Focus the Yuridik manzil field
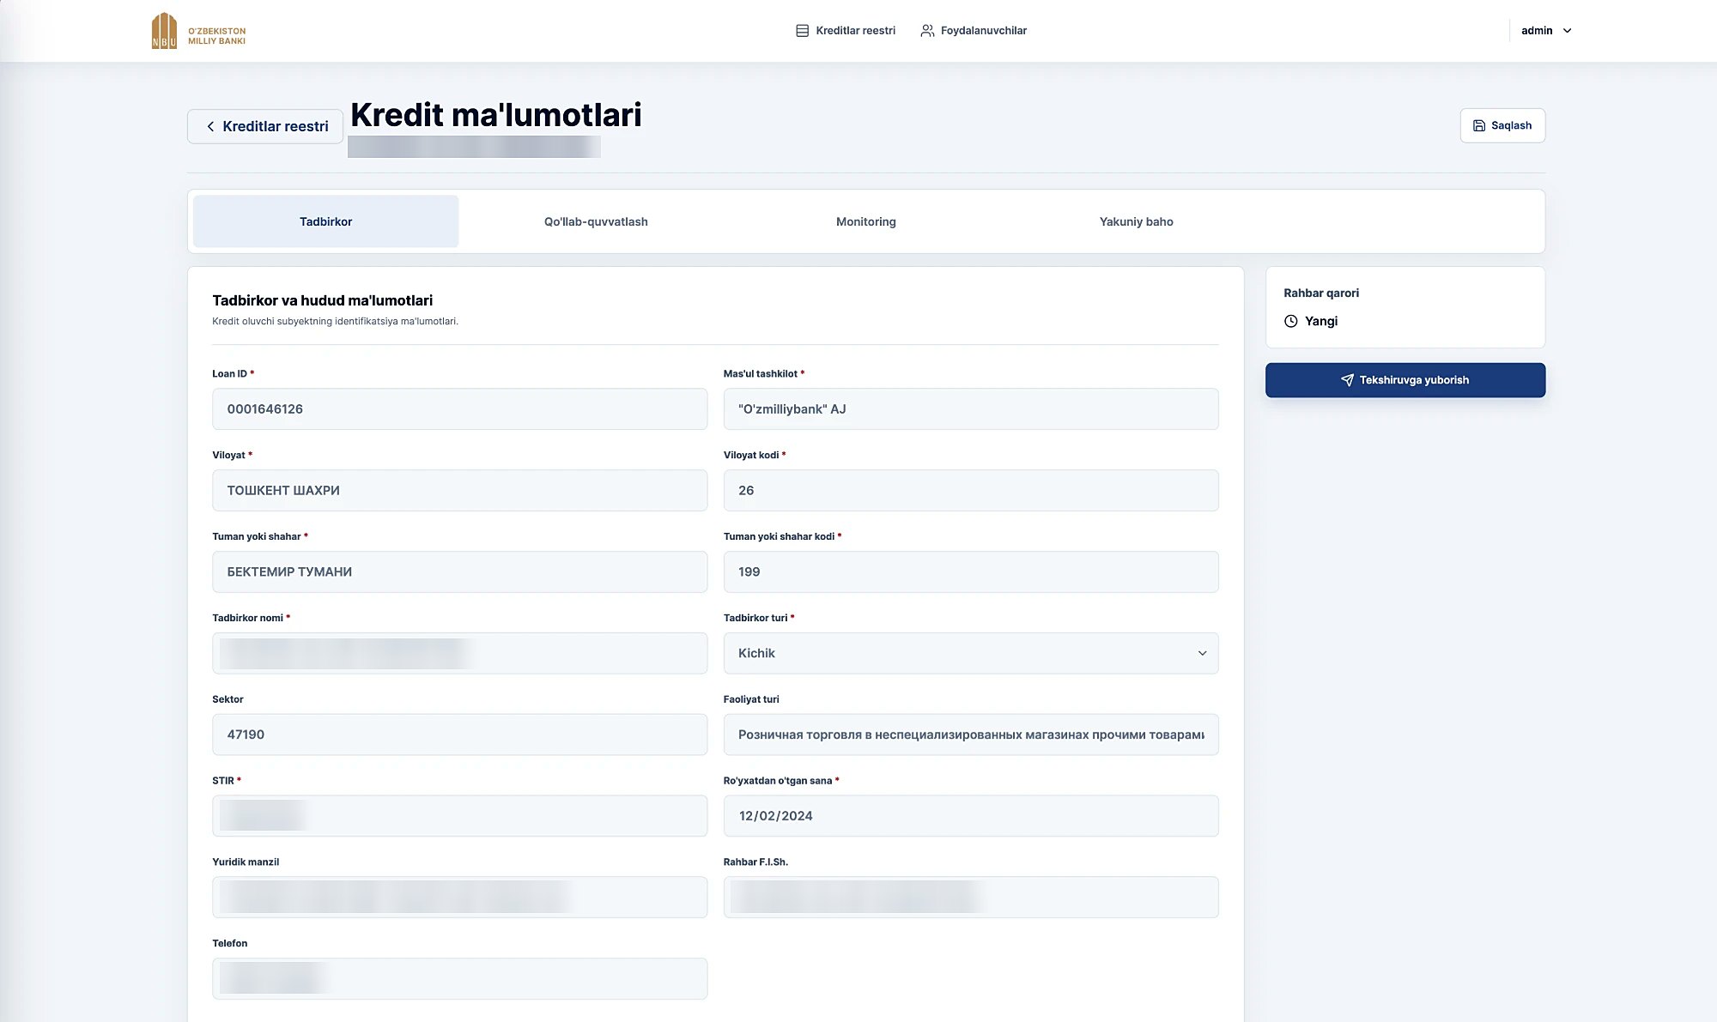The width and height of the screenshot is (1717, 1022). click(x=459, y=897)
